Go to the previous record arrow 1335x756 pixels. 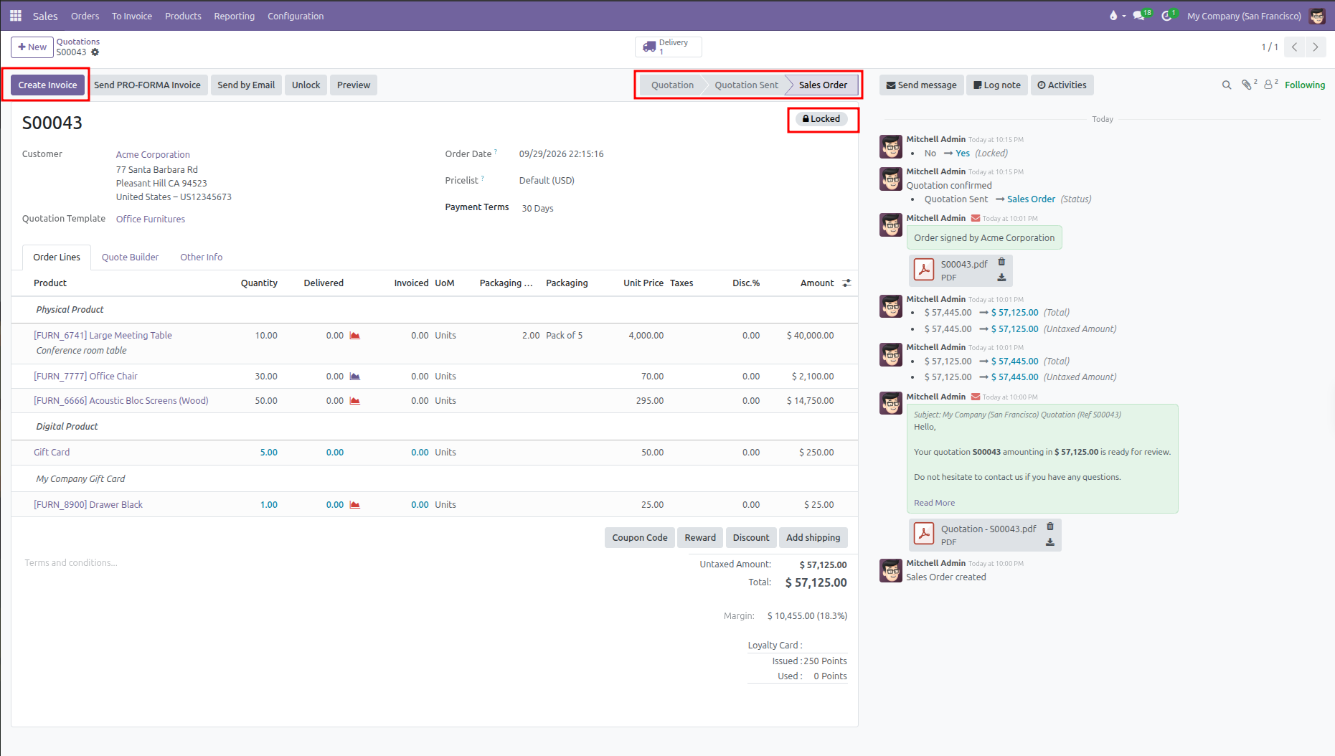pyautogui.click(x=1295, y=47)
